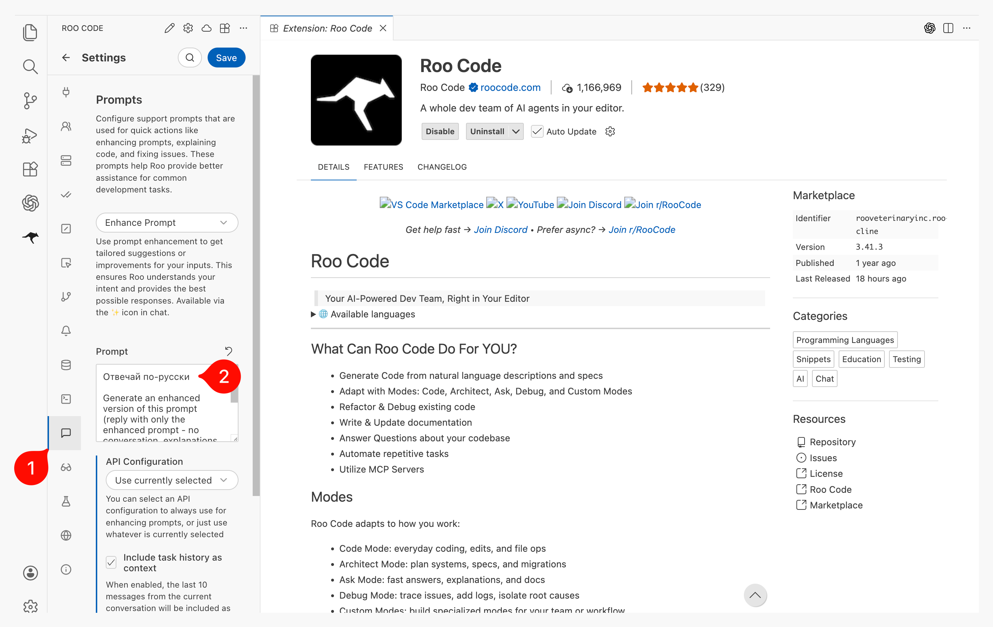Open the Roo Code kangaroo sidebar icon
The image size is (993, 627).
coord(31,237)
